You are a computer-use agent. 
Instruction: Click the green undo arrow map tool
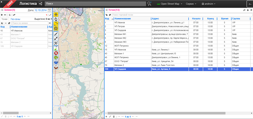tap(56, 58)
